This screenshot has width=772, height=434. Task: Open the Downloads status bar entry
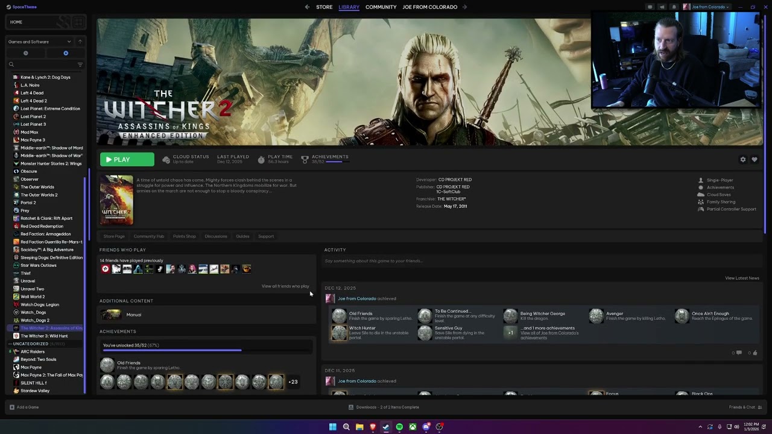point(384,407)
